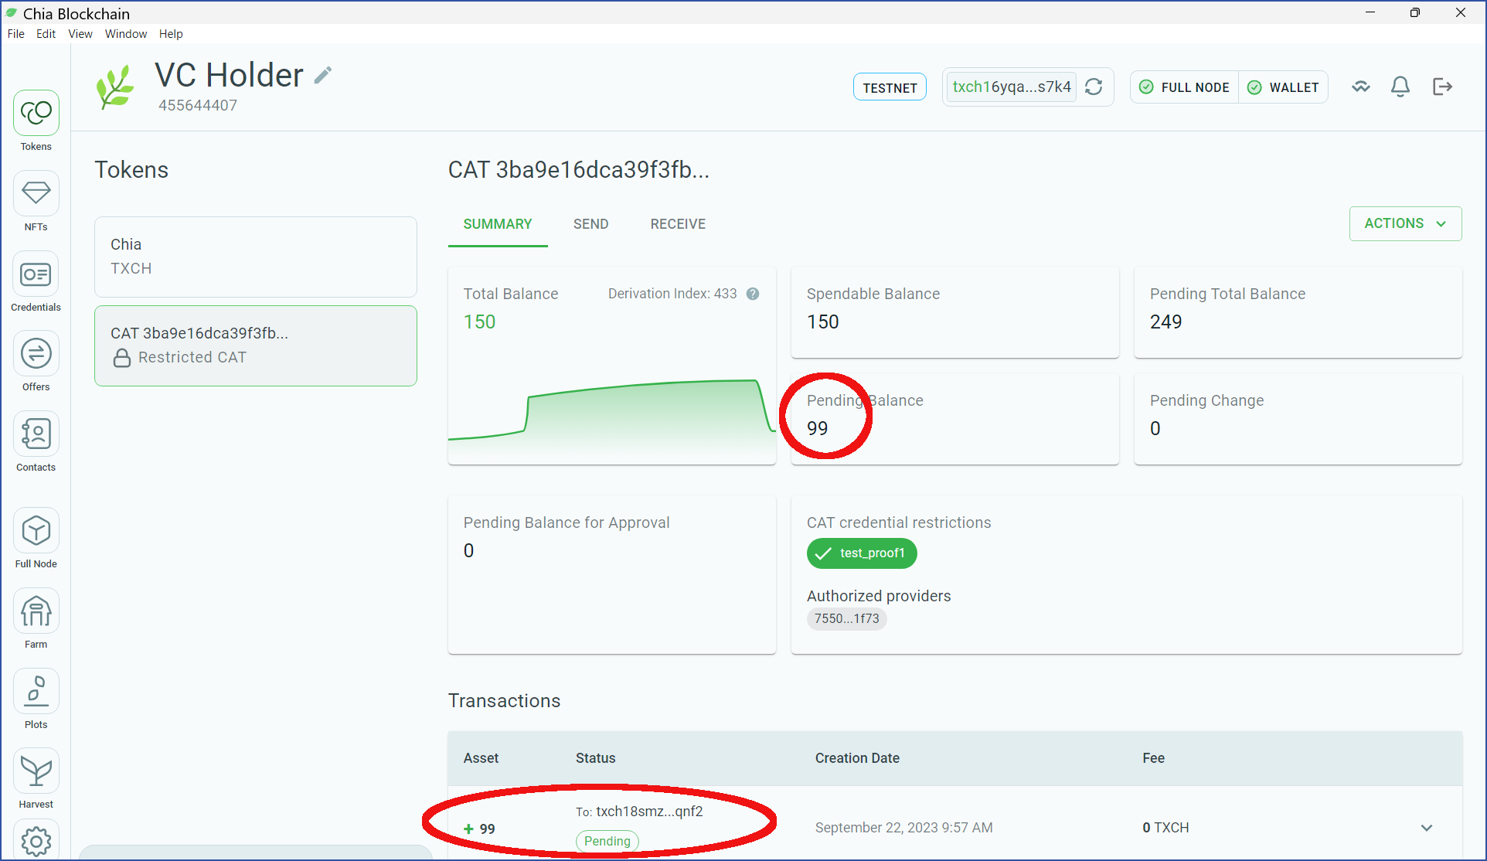The height and width of the screenshot is (861, 1487).
Task: Expand the +99 transaction row details
Action: click(1427, 828)
